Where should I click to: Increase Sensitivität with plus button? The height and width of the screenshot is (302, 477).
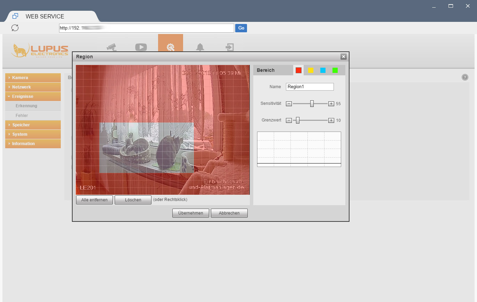[331, 104]
